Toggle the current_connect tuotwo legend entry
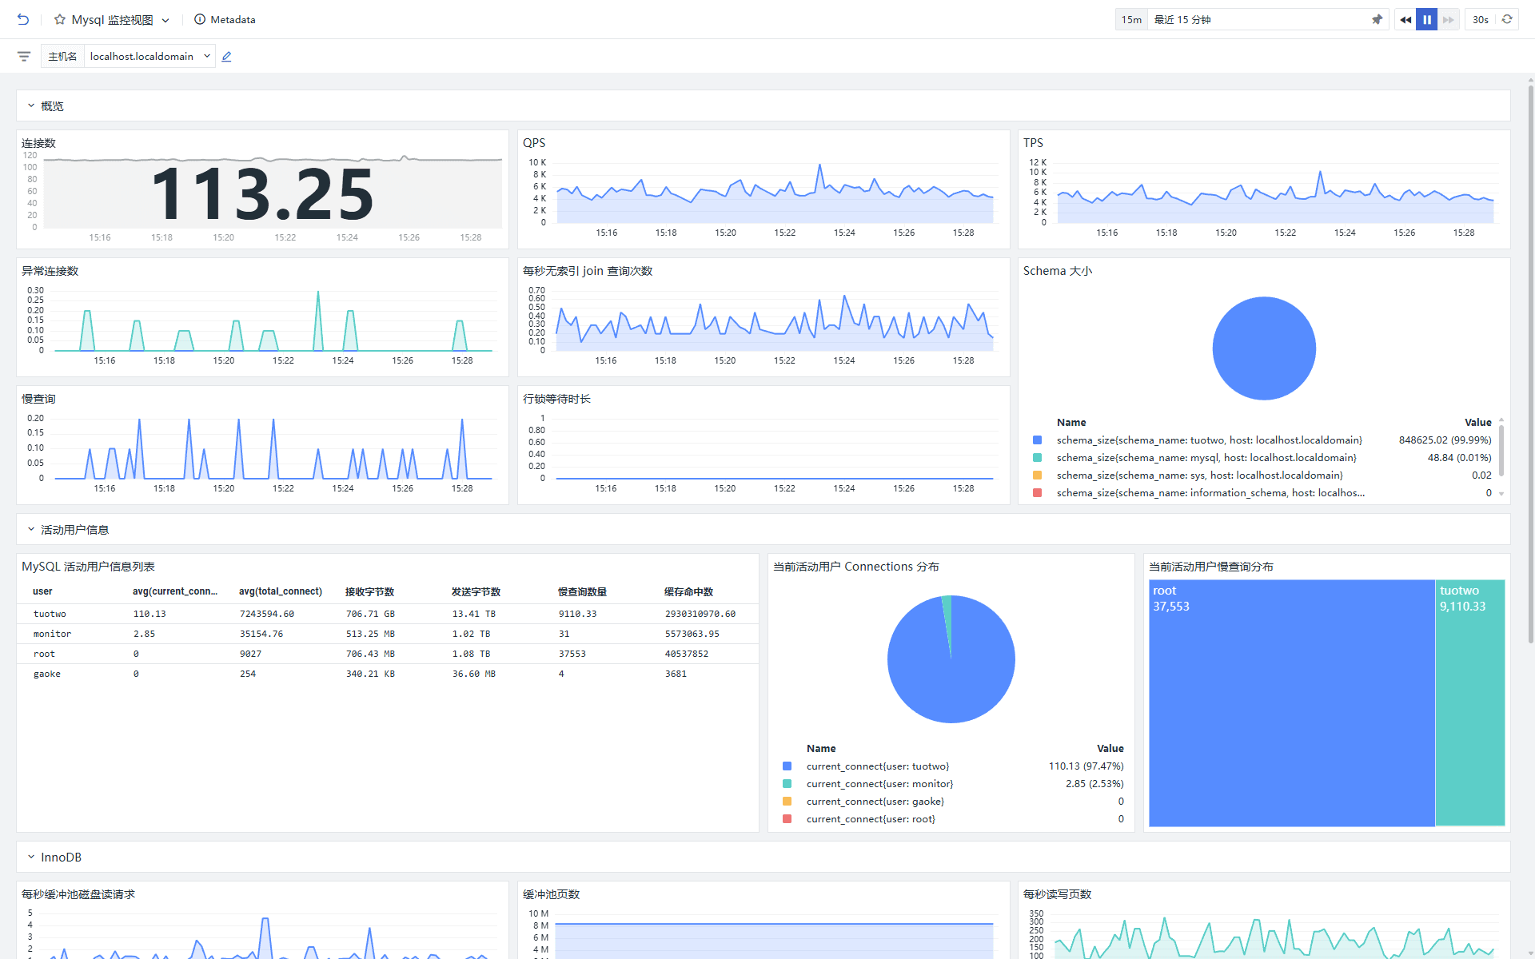Image resolution: width=1535 pixels, height=959 pixels. pyautogui.click(x=877, y=766)
